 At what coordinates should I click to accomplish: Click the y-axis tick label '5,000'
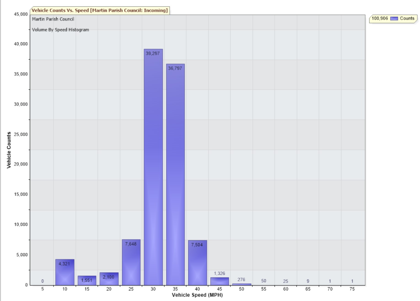coord(22,255)
